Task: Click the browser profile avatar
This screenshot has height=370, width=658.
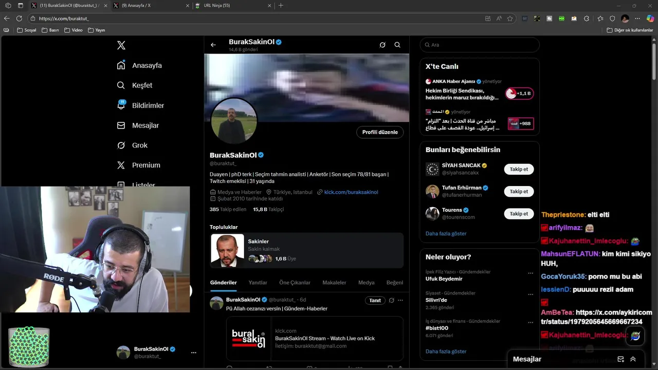Action: pos(625,18)
